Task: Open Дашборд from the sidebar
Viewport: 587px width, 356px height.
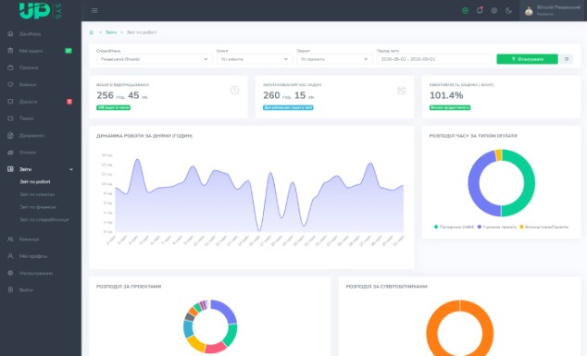Action: pyautogui.click(x=30, y=33)
